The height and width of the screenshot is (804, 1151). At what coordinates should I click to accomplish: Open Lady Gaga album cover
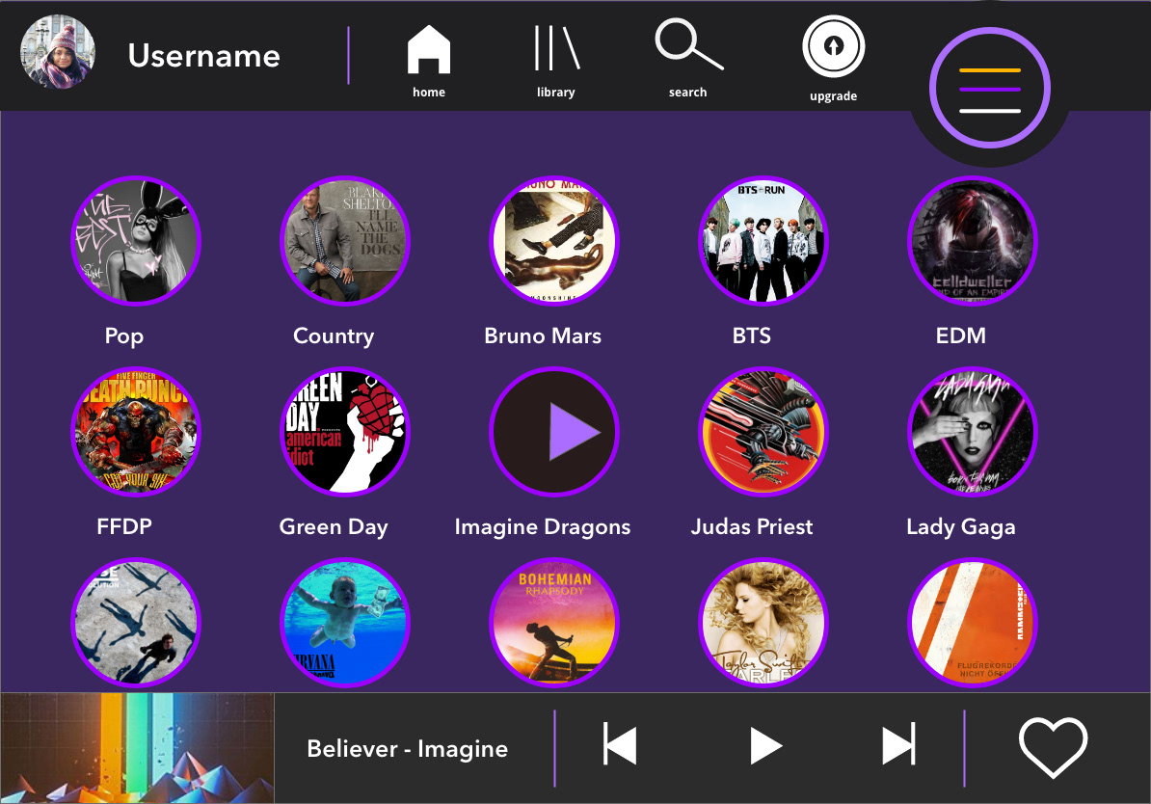tap(973, 432)
